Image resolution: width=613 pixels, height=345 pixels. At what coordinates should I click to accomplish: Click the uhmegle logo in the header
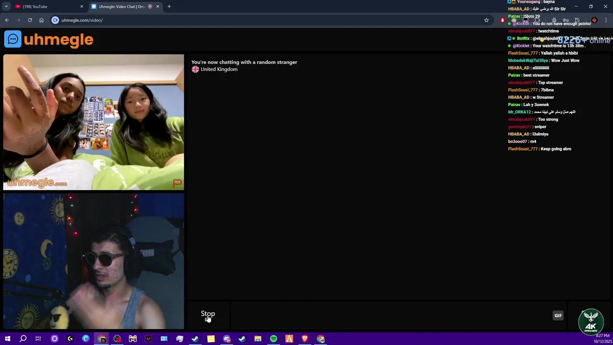coord(49,39)
